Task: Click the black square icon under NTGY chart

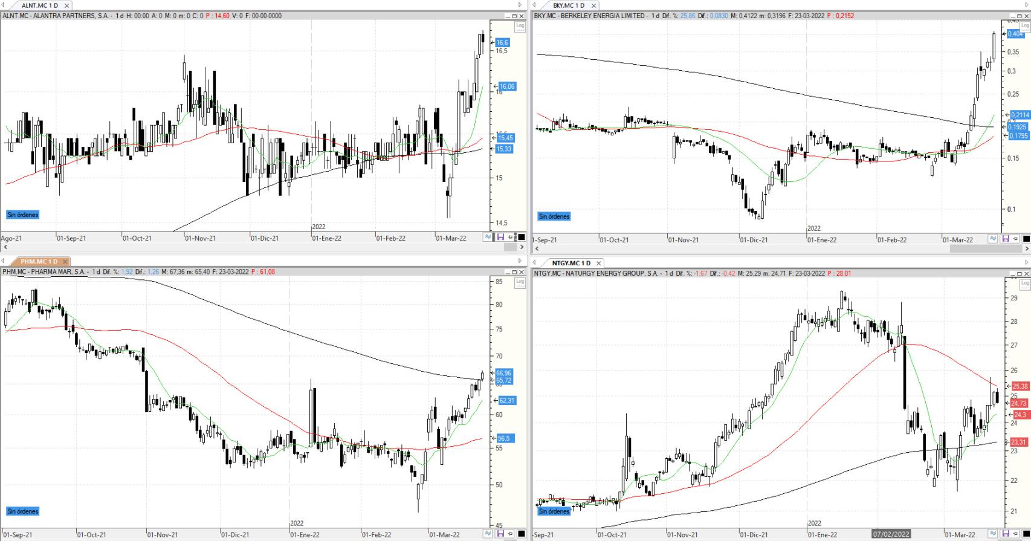Action: [x=1027, y=534]
